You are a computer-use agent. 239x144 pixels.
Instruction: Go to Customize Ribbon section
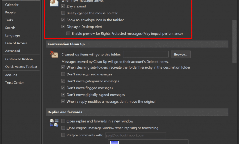pos(19,59)
